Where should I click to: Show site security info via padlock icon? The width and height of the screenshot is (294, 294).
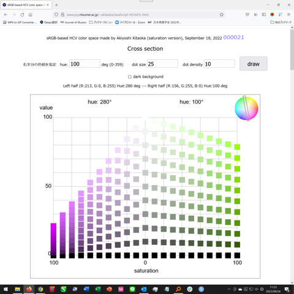[x=62, y=15]
